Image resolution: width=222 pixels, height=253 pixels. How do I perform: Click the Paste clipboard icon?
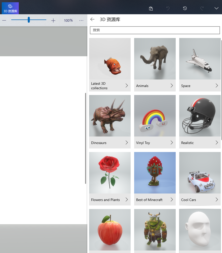coord(151,8)
